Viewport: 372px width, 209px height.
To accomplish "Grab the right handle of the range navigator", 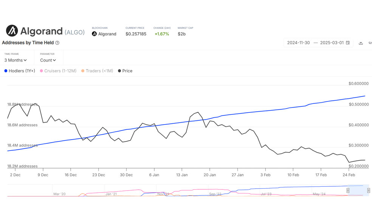I will tap(369, 190).
